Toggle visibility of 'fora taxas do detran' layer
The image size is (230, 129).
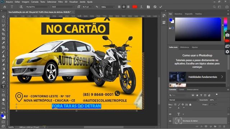click(170, 121)
